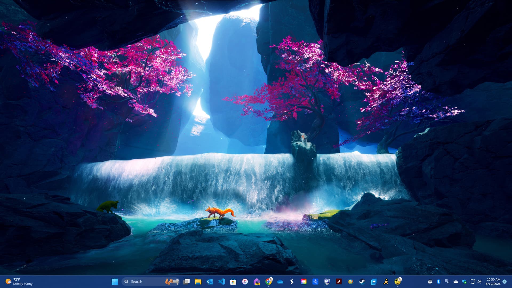Open the AIM running man app
The width and height of the screenshot is (512, 288).
click(x=386, y=282)
